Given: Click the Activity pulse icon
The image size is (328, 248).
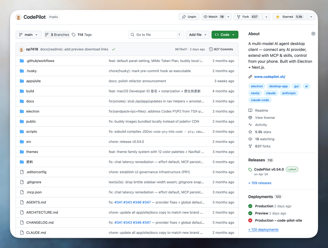Looking at the screenshot, I should pos(250,125).
